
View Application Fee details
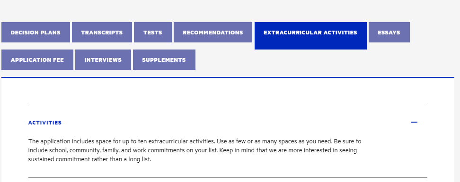point(37,59)
